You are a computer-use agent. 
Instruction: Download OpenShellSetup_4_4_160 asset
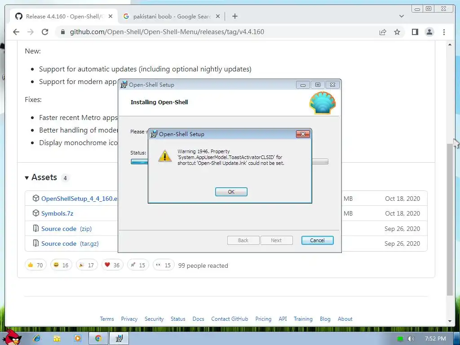[x=79, y=199]
